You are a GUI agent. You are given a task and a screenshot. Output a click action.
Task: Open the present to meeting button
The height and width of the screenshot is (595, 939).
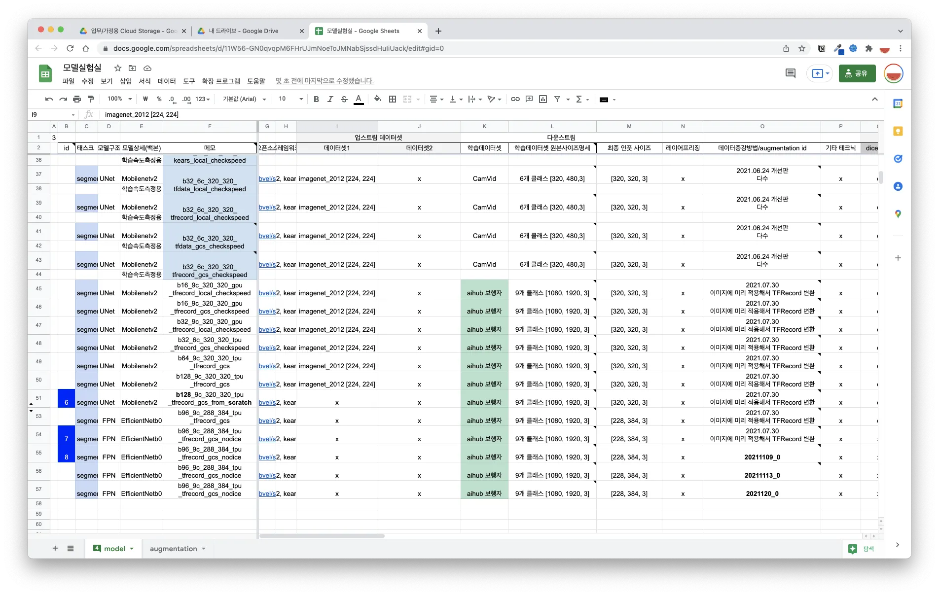[x=820, y=73]
